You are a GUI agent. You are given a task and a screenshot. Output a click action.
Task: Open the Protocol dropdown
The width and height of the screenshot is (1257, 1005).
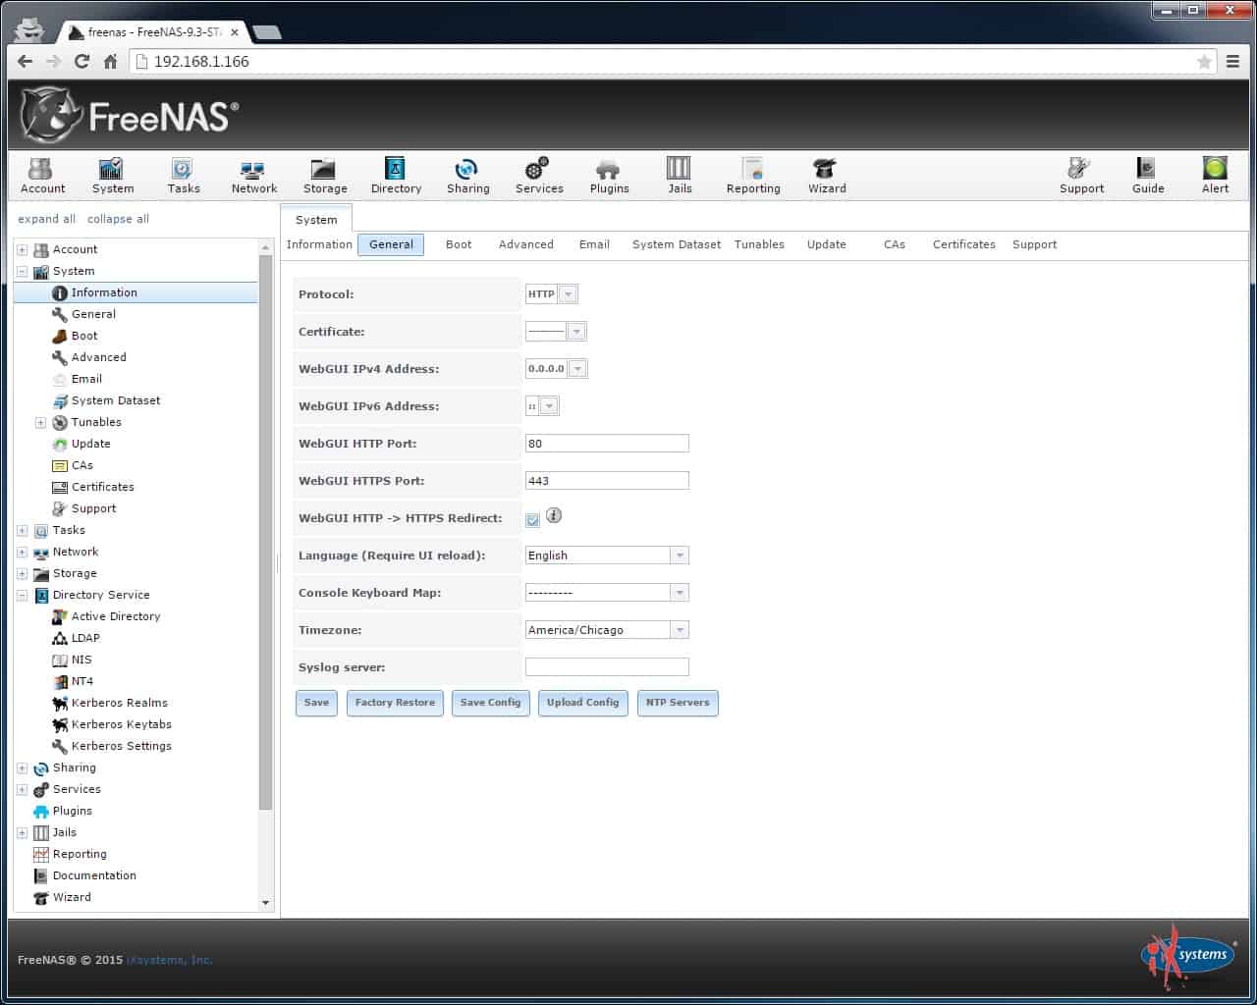(552, 294)
